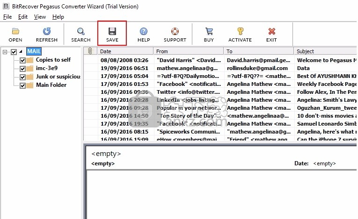Image resolution: width=358 pixels, height=219 pixels.
Task: Select the Junk or suspicious folder
Action: coord(58,77)
